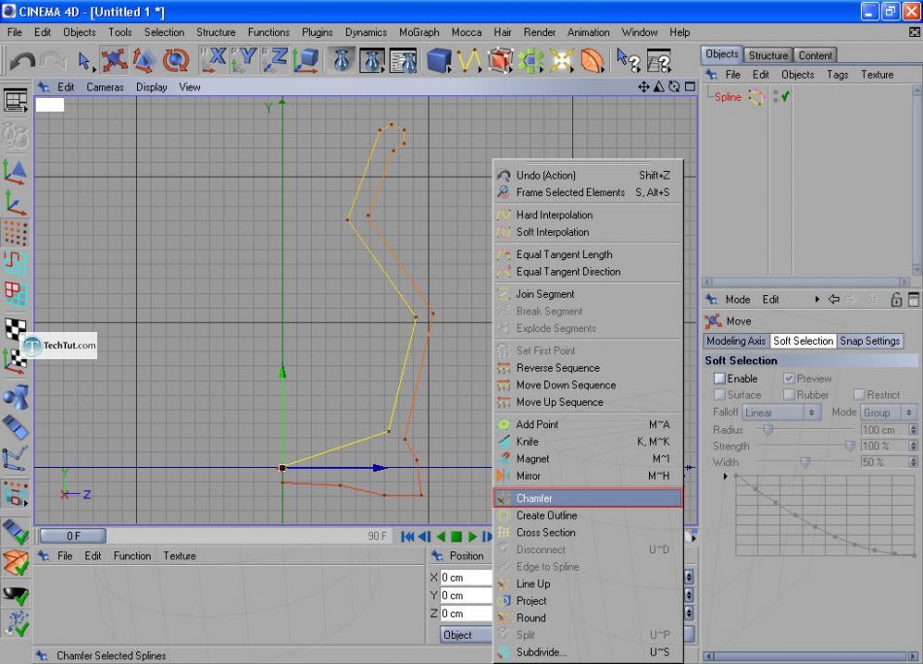
Task: Open the layout switcher icon in the left sidebar
Action: click(x=16, y=101)
